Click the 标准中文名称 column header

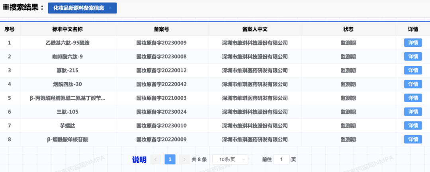(67, 29)
